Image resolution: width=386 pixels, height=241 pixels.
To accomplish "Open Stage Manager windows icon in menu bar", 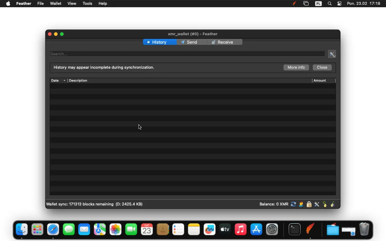I will tap(306, 3).
